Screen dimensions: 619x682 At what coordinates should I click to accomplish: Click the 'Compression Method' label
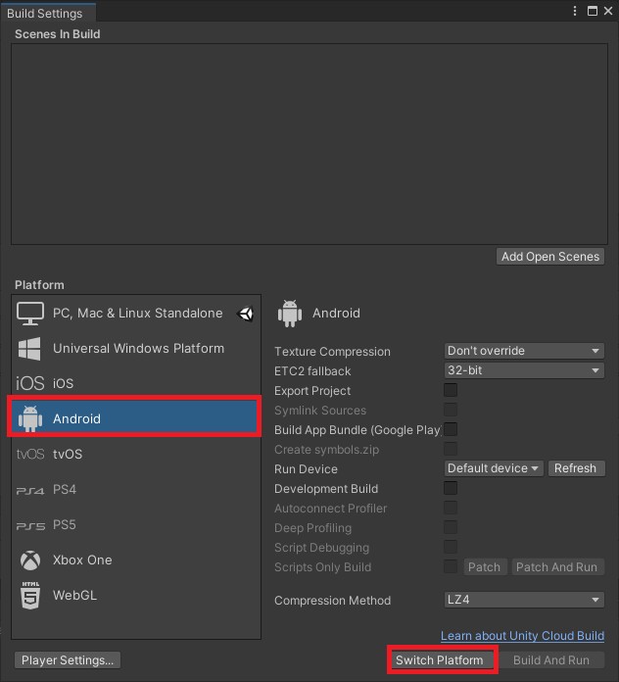tap(333, 601)
